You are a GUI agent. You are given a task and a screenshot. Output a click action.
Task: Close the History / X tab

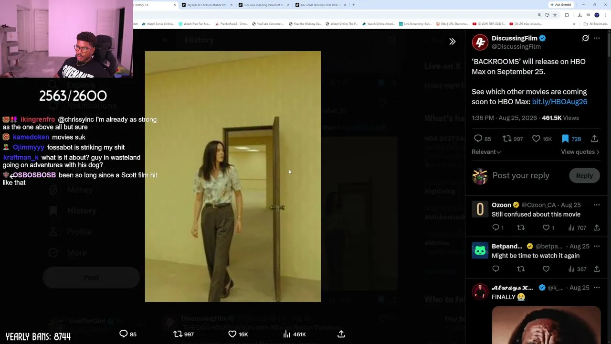tap(174, 5)
